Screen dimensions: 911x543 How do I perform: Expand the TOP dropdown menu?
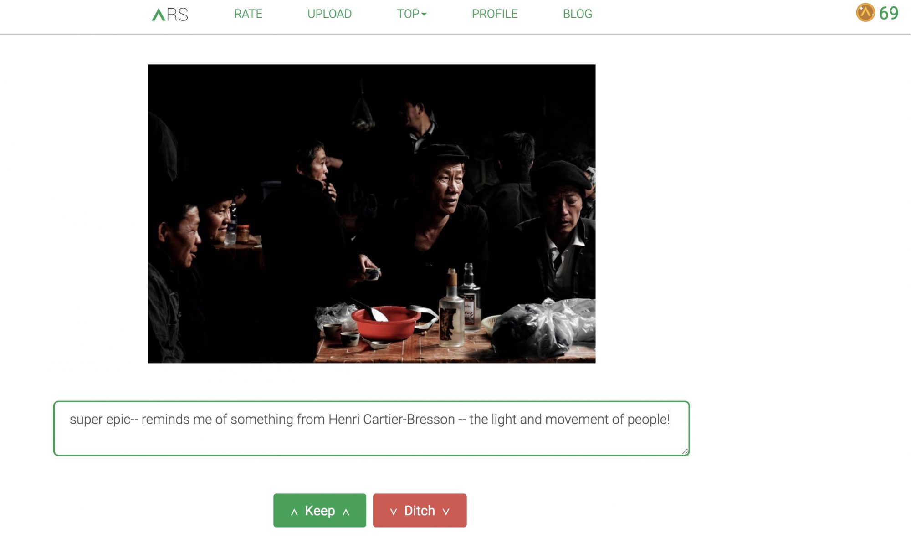tap(412, 14)
